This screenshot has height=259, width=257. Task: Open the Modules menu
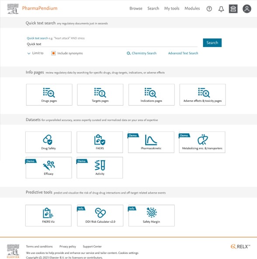point(192,8)
